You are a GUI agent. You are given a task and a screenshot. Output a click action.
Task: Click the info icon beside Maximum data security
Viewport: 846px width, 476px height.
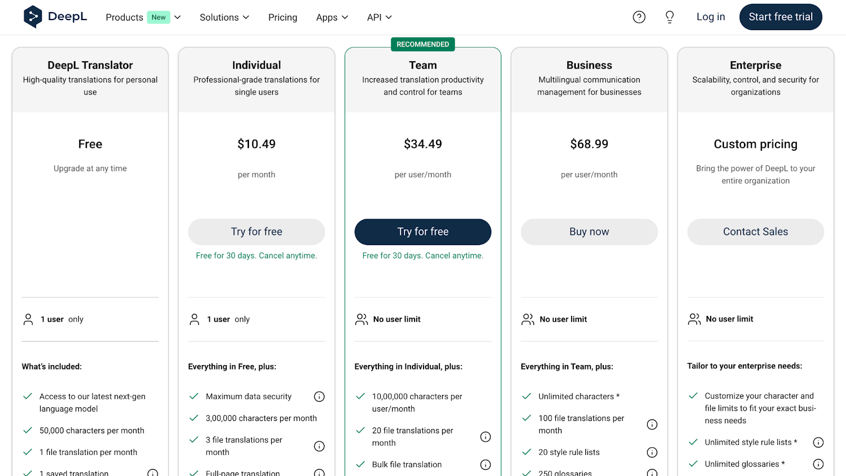tap(319, 396)
